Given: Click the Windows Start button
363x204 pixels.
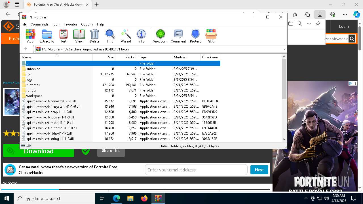Looking at the screenshot, I should [7, 198].
